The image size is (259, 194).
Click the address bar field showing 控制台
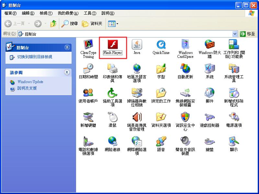click(x=126, y=34)
